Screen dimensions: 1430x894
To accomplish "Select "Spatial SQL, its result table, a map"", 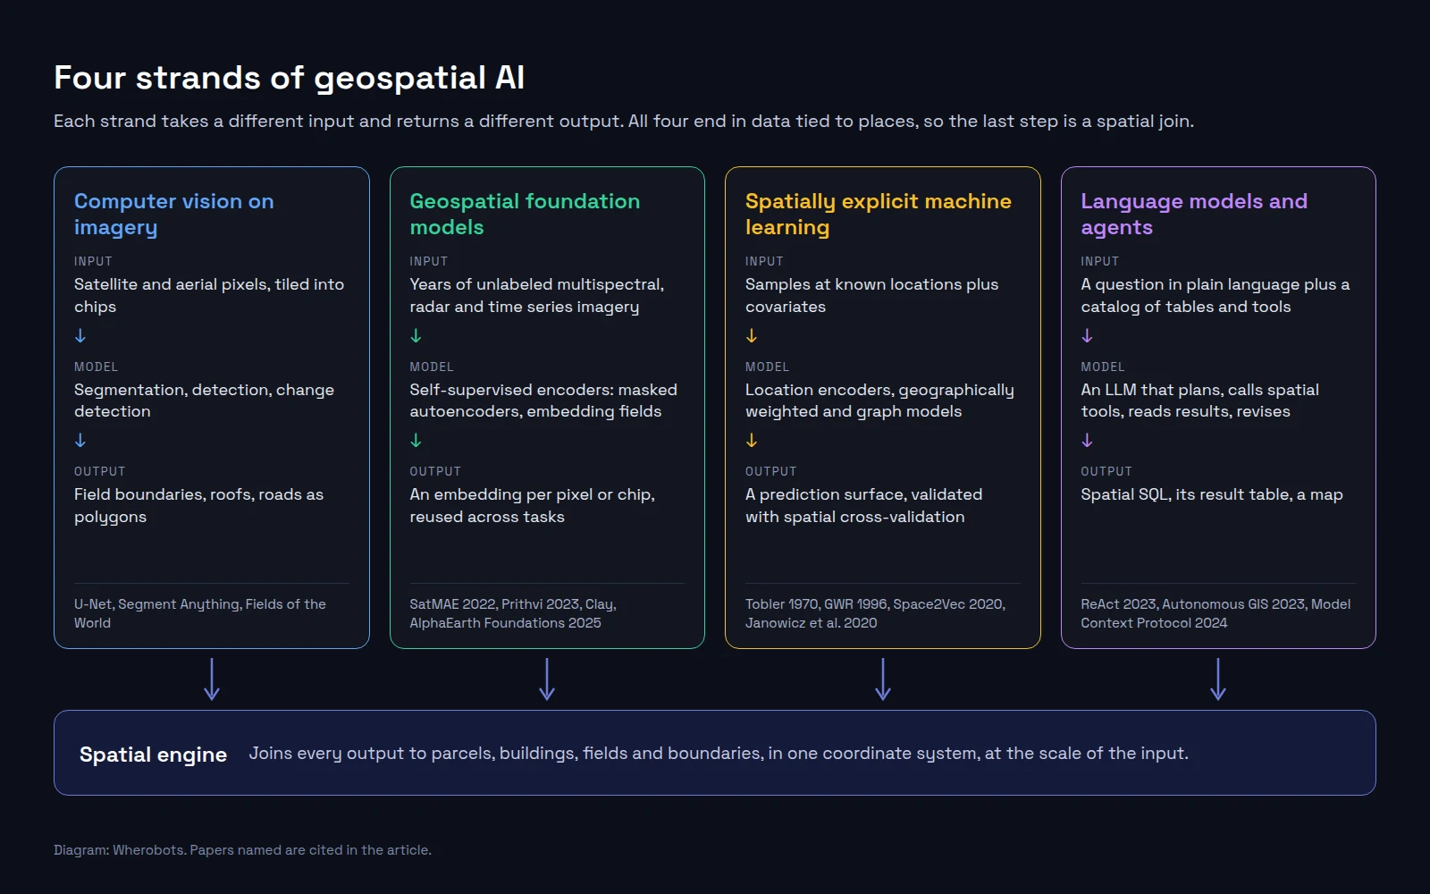I will click(x=1211, y=494).
